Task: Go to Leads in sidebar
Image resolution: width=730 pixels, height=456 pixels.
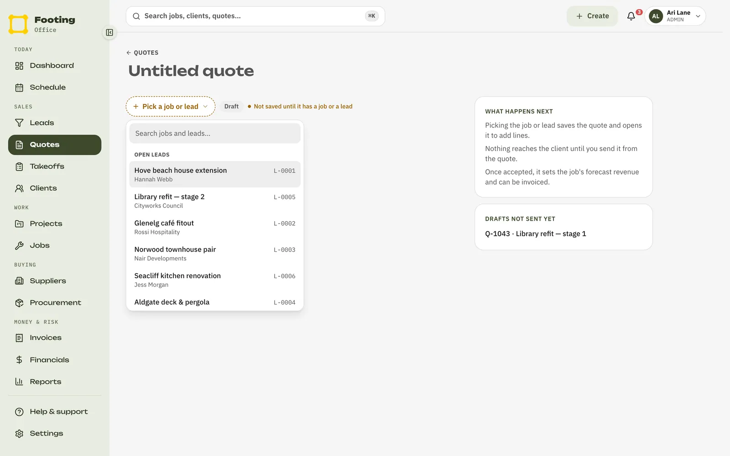Action: coord(55,123)
